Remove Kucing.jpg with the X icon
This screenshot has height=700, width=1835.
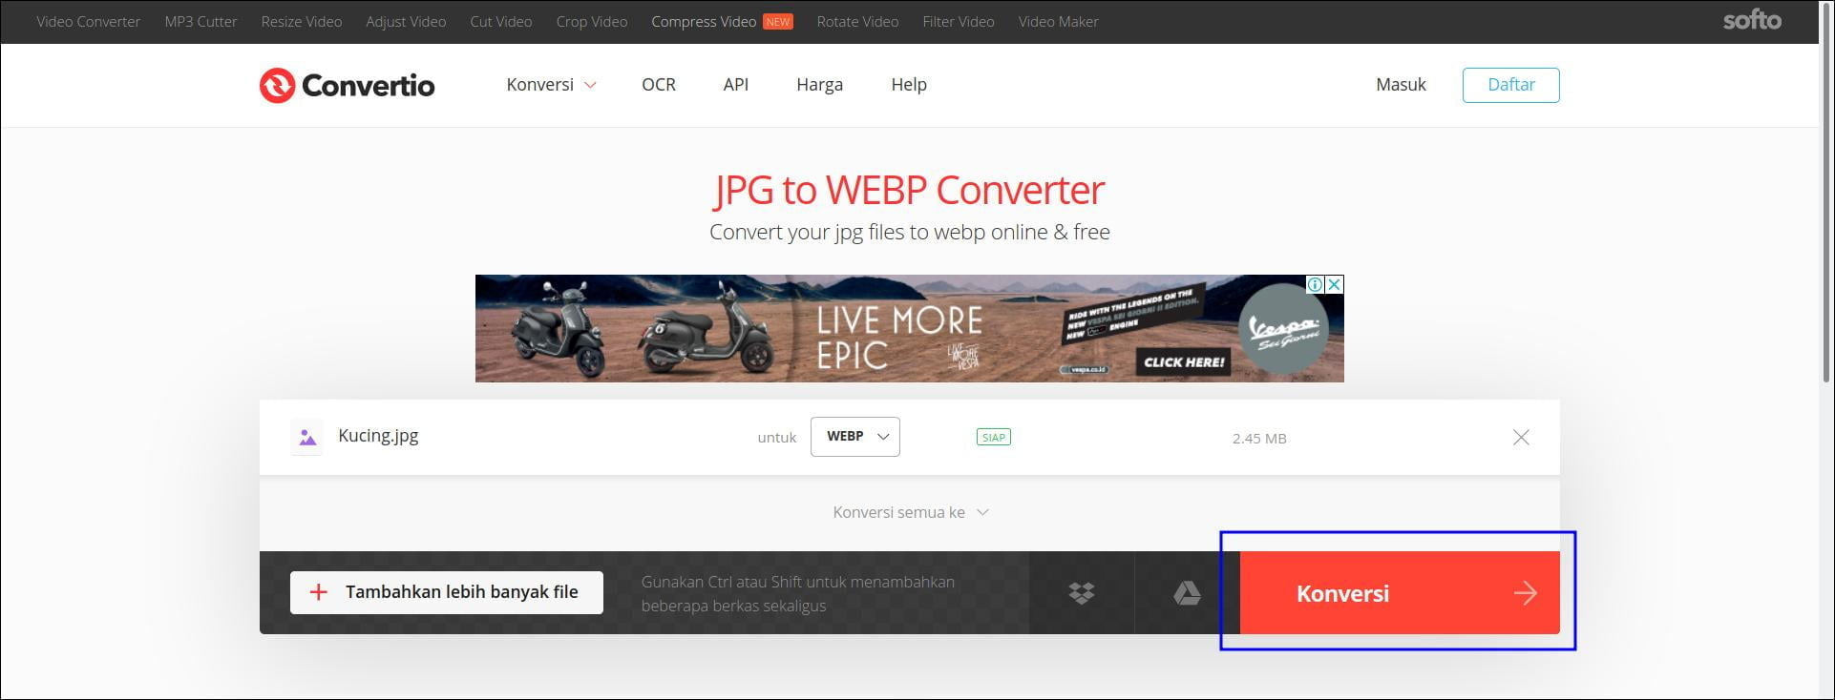click(x=1521, y=438)
